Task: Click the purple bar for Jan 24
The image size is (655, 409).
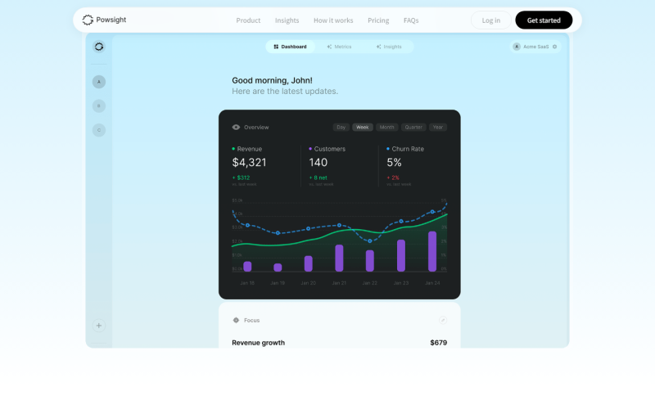Action: [432, 251]
